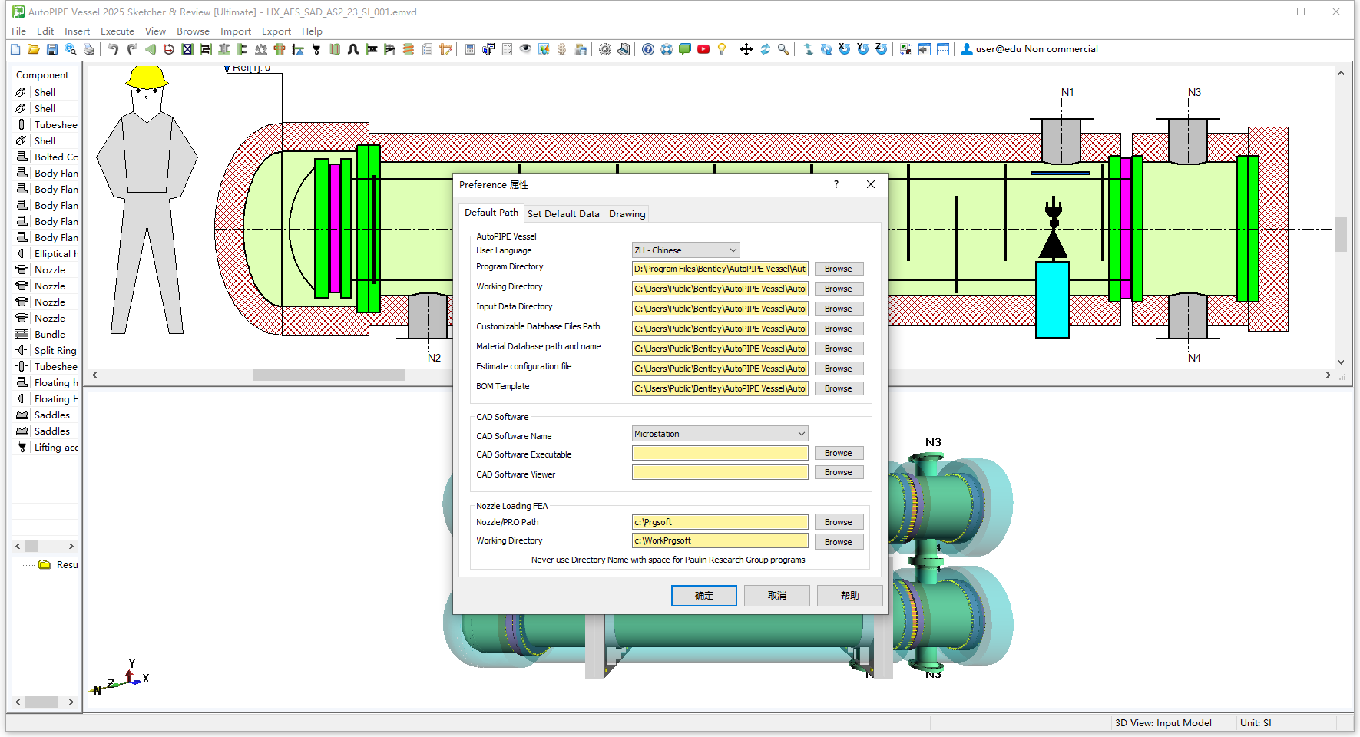Image resolution: width=1360 pixels, height=737 pixels.
Task: Click the rotate about Z axis icon
Action: point(882,49)
